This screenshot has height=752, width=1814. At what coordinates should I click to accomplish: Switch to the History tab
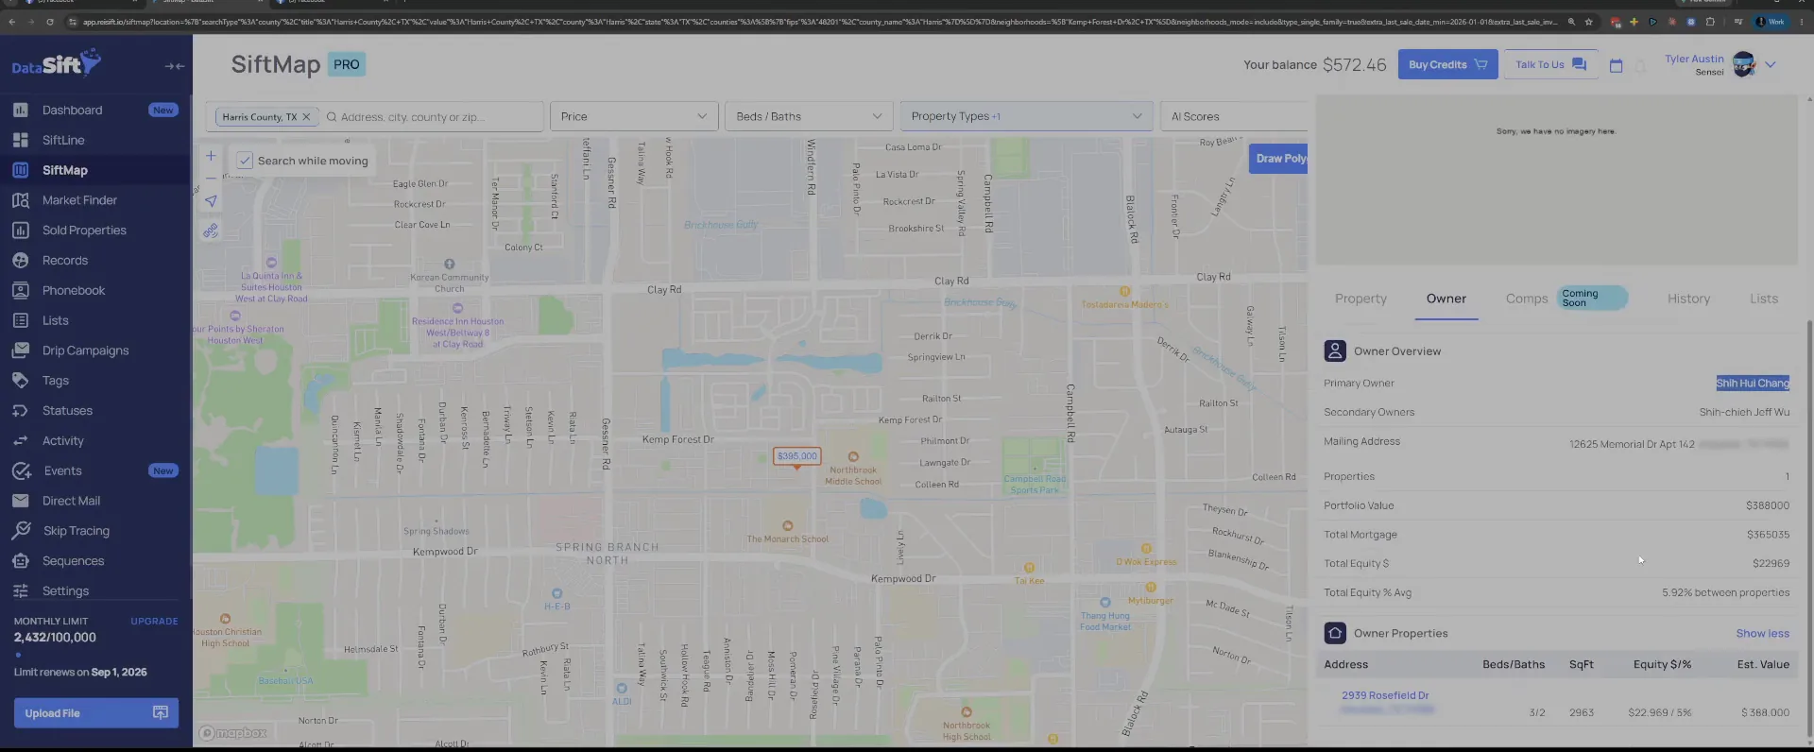(1688, 299)
